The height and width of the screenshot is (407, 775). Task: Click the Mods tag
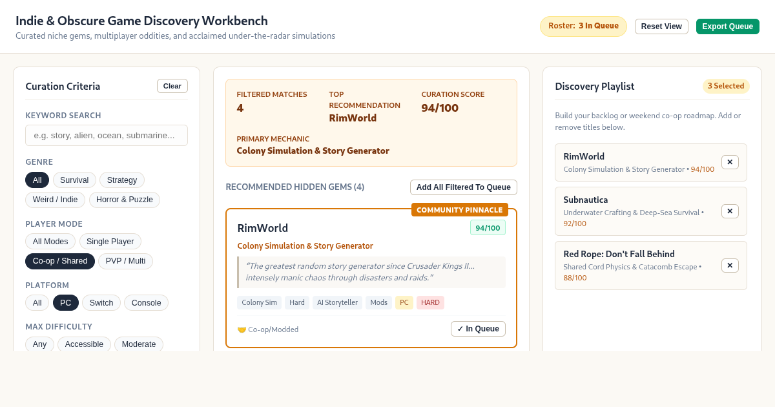coord(378,302)
